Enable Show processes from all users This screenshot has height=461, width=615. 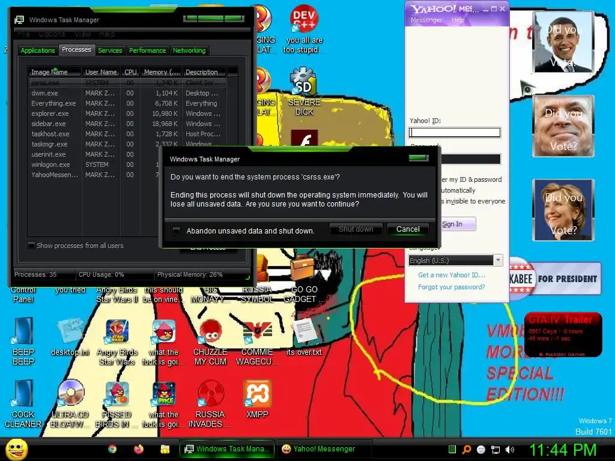31,246
